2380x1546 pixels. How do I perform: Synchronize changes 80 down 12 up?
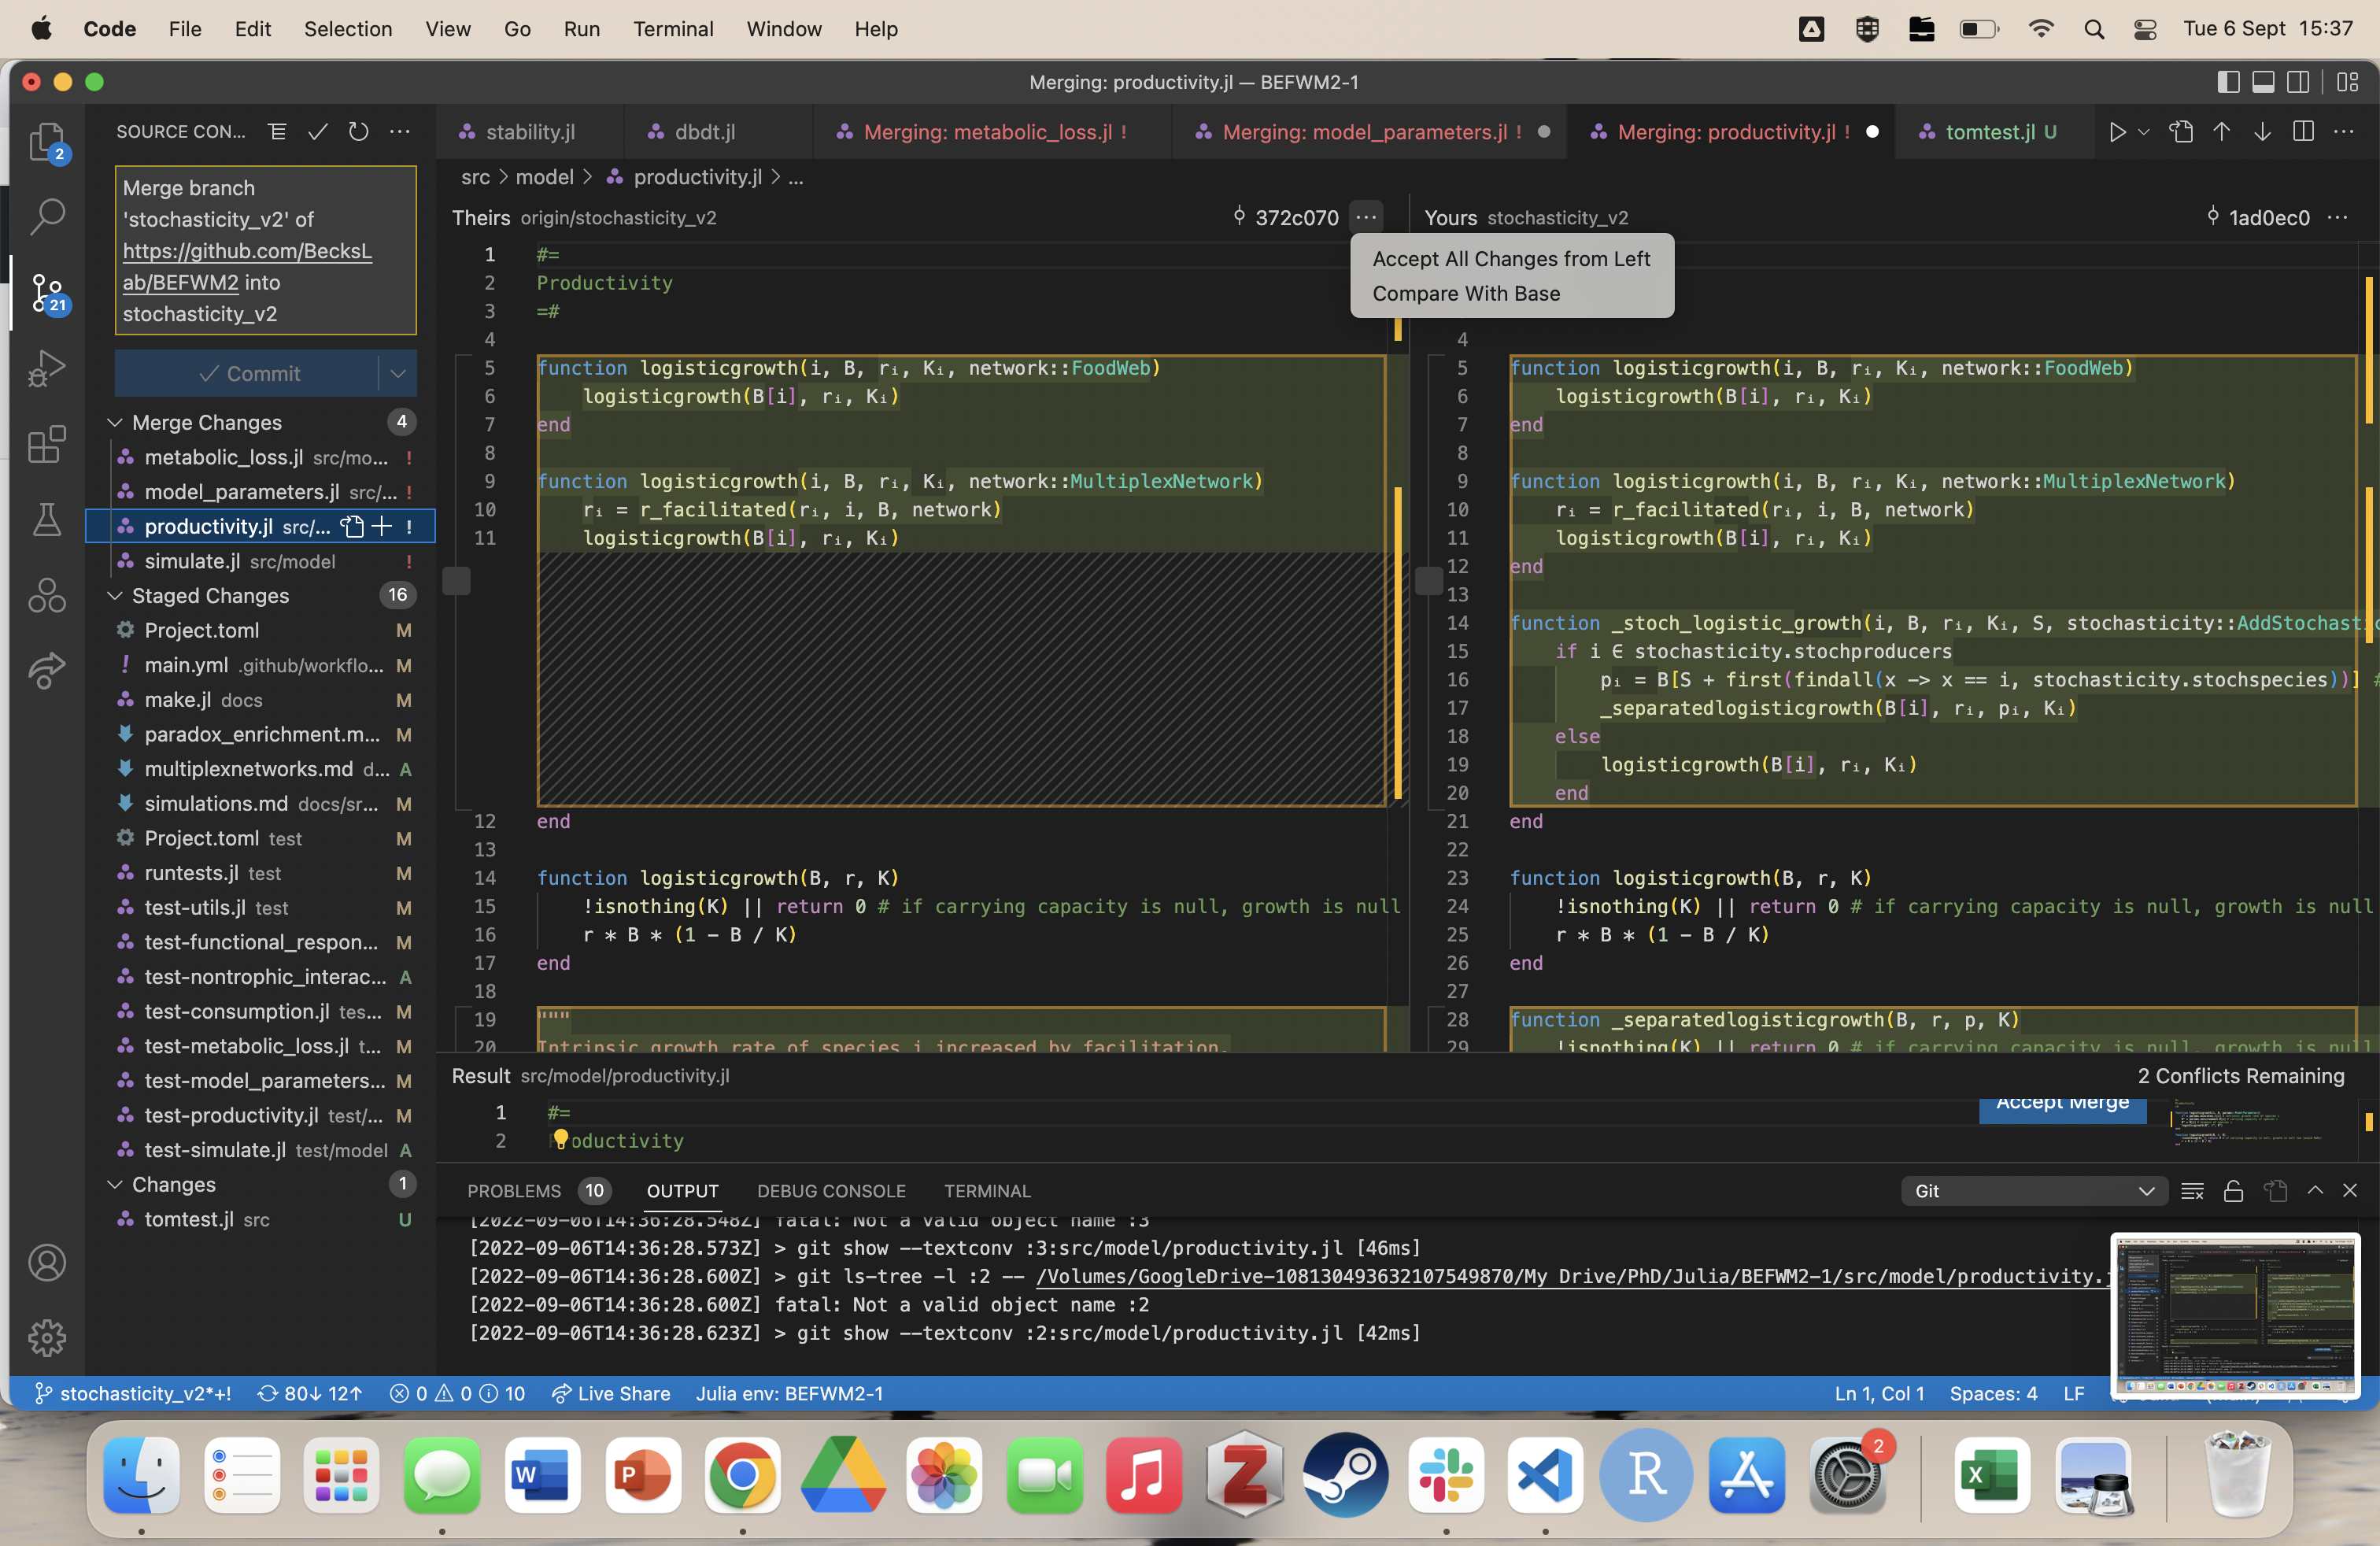pos(310,1394)
